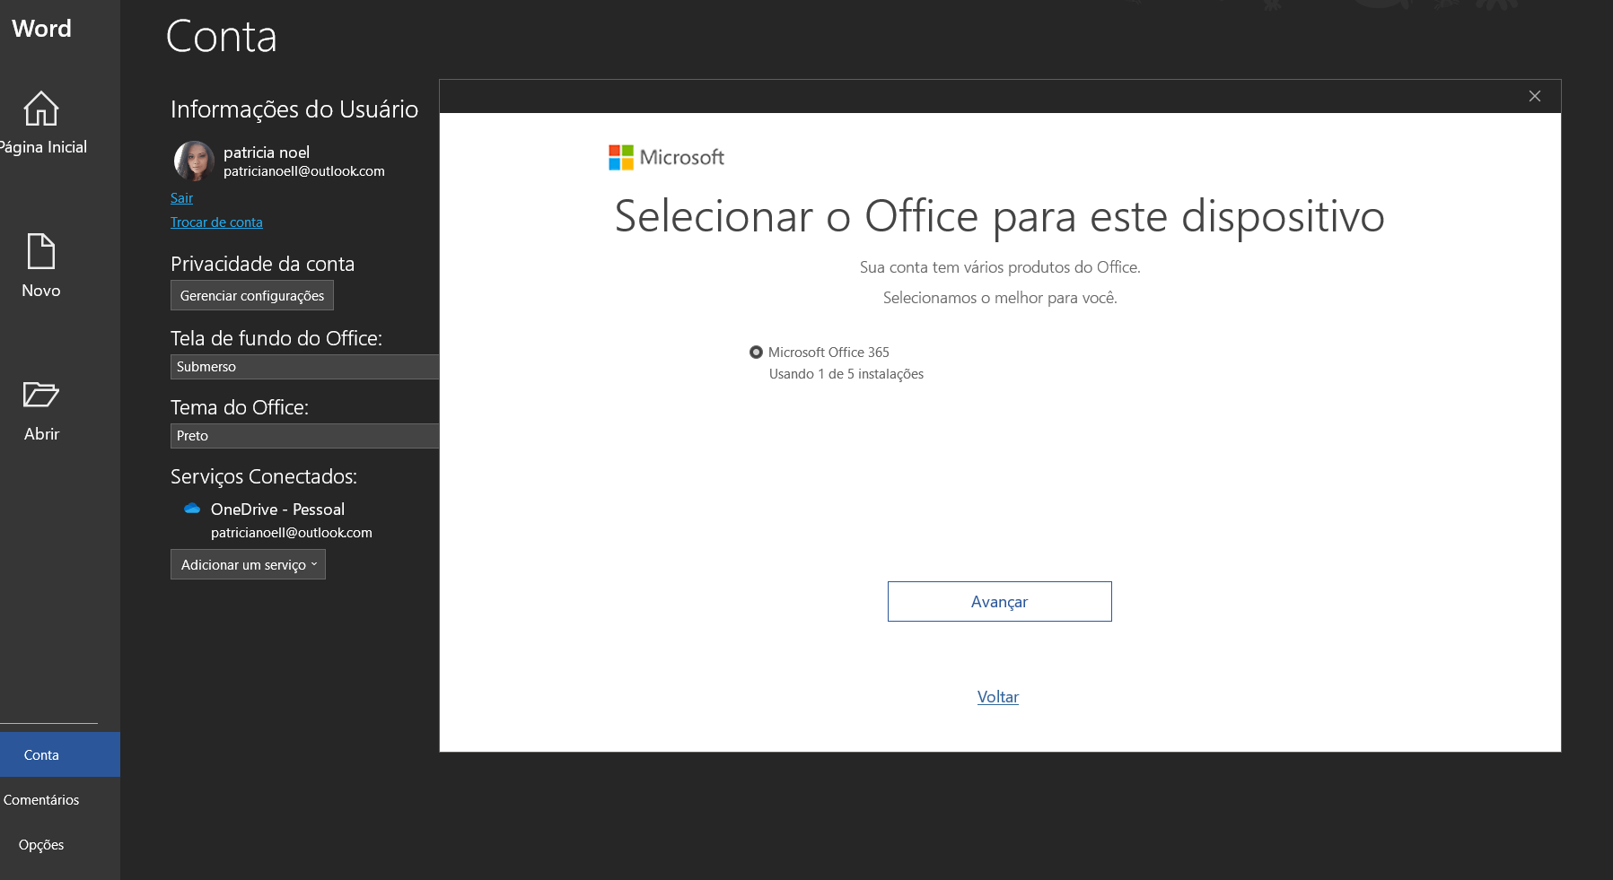The image size is (1613, 880).
Task: Click patricia noel's profile picture
Action: click(x=194, y=161)
